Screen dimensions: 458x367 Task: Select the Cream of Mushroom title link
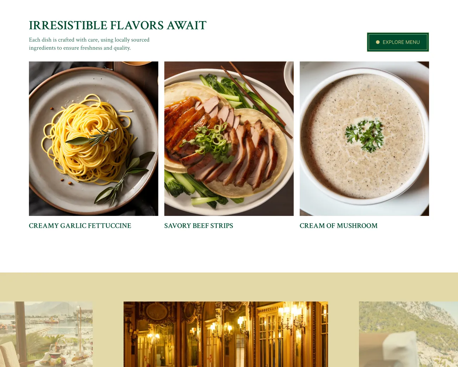click(339, 226)
